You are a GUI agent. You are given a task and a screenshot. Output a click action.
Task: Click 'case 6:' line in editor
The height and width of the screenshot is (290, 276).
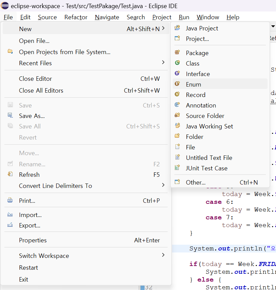click(219, 202)
